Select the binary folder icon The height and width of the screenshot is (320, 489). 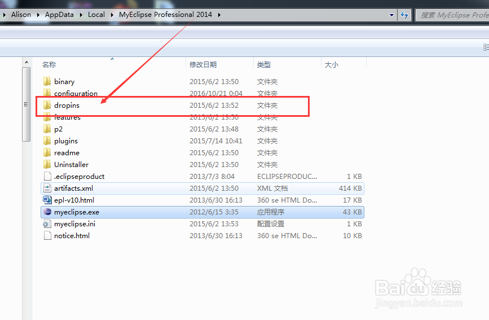[47, 81]
